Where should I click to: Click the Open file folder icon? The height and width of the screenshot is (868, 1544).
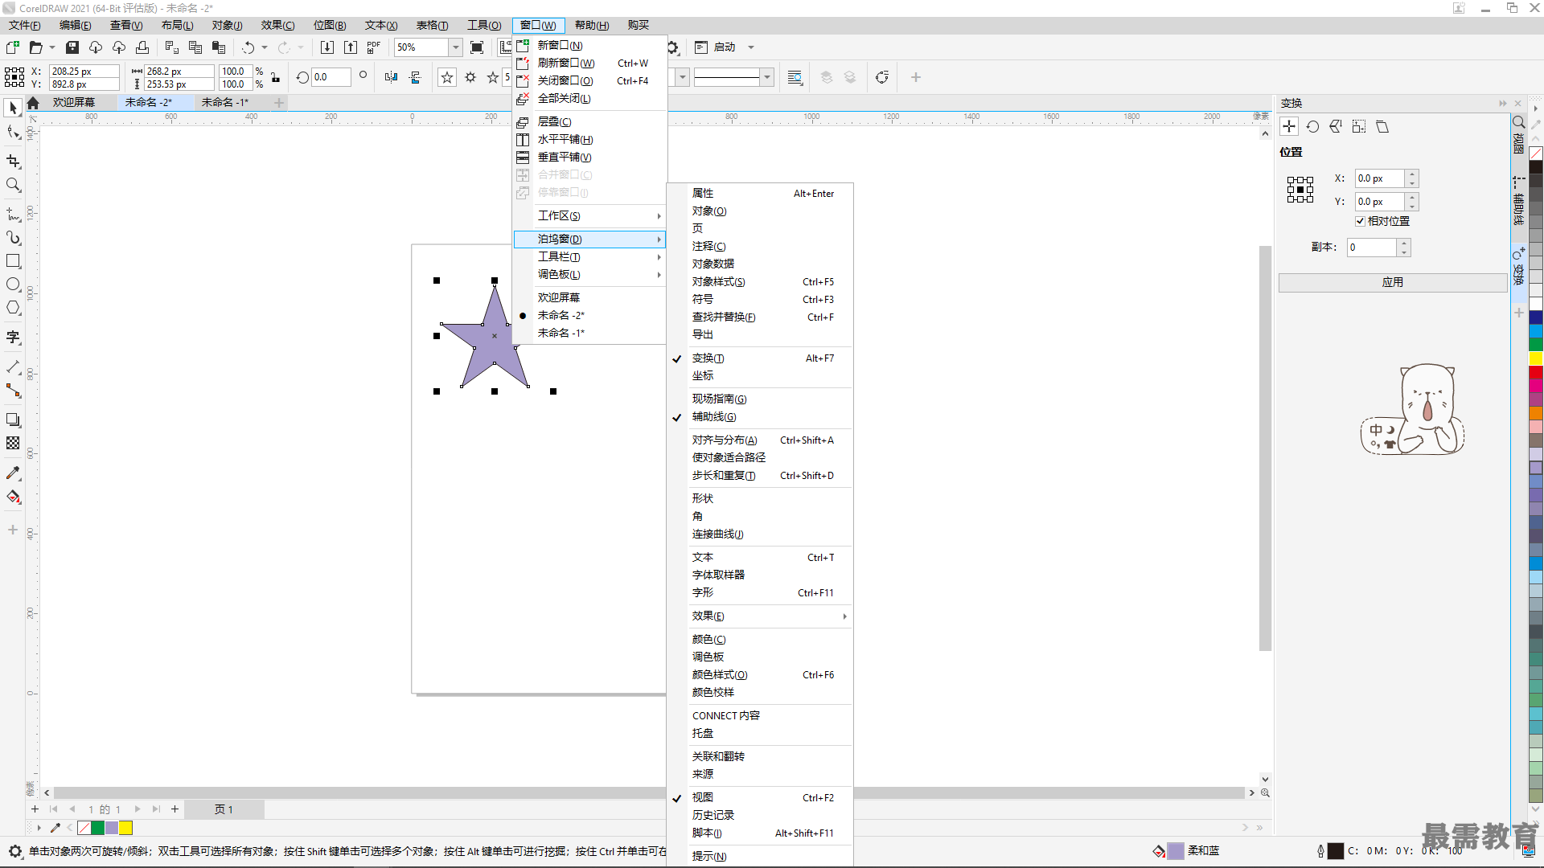coord(35,47)
